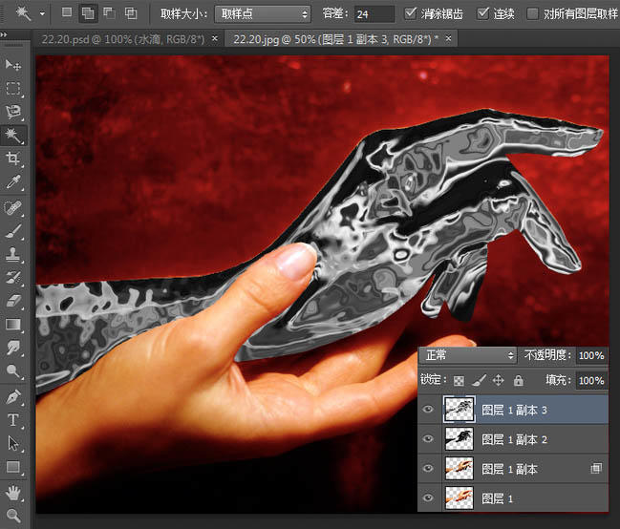Select the Crop tool
The image size is (620, 529).
[x=13, y=159]
